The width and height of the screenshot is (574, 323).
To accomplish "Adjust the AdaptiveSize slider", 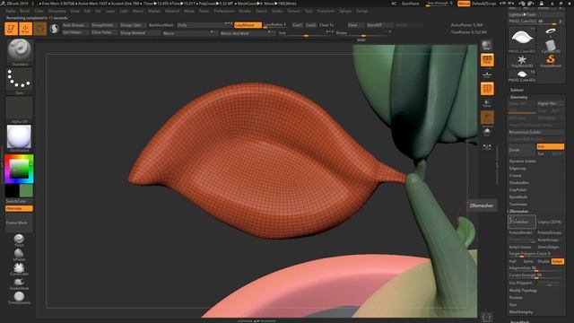I will [536, 268].
